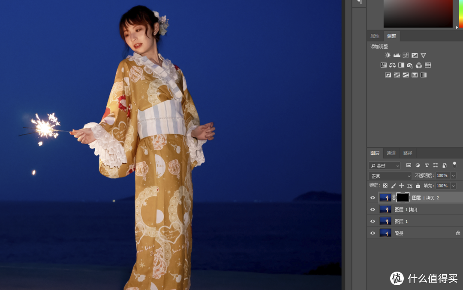Click the Color Balance scales icon
463x290 pixels.
(392, 65)
